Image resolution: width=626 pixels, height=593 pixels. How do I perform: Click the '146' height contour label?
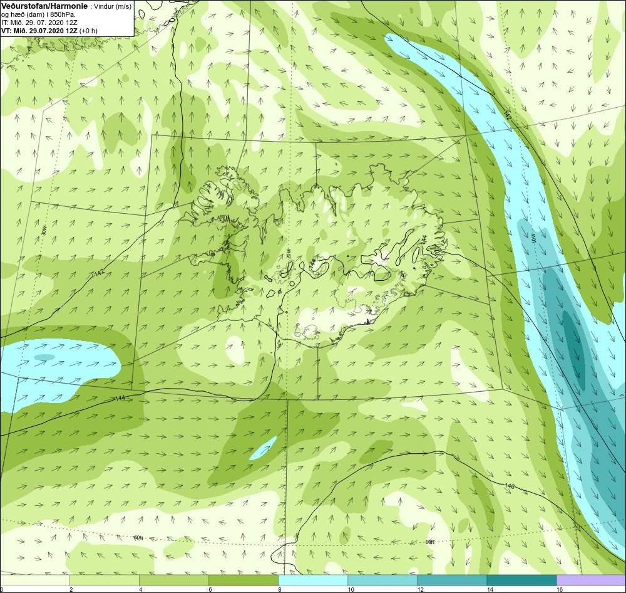(x=510, y=486)
